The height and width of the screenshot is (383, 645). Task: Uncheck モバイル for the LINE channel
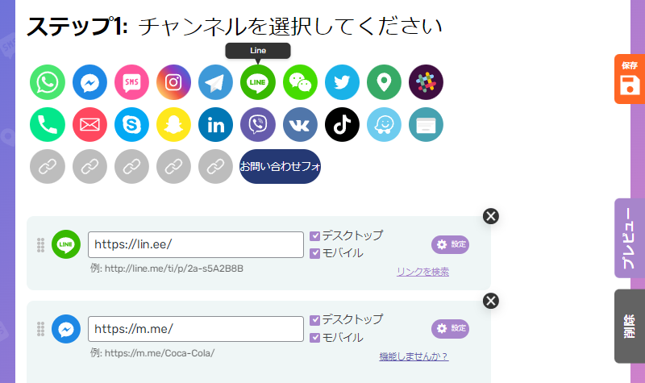314,253
